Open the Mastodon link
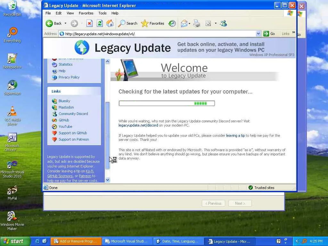Viewport: 328px width, 246px height. tap(66, 107)
